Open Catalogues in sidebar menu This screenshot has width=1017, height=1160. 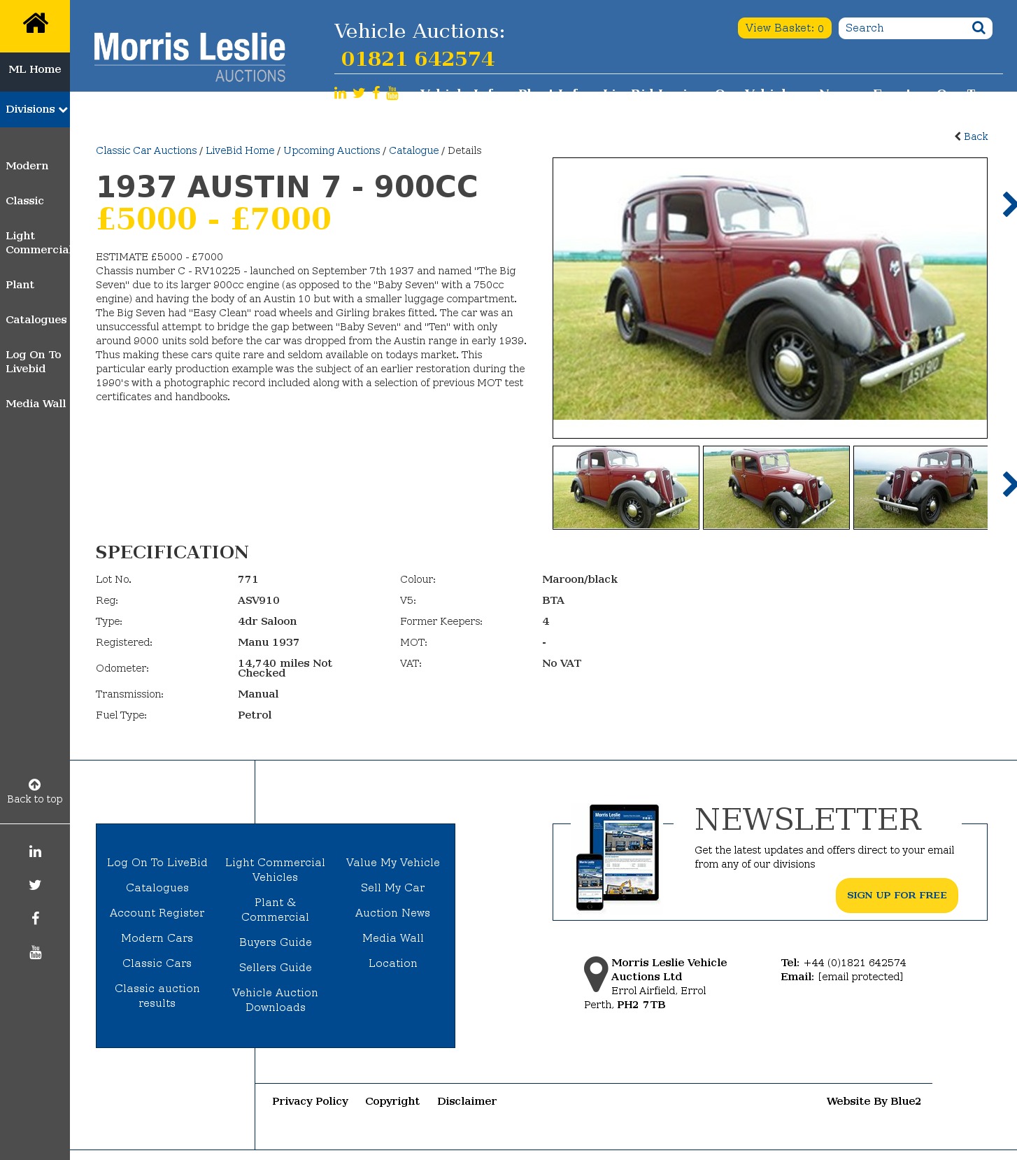36,320
